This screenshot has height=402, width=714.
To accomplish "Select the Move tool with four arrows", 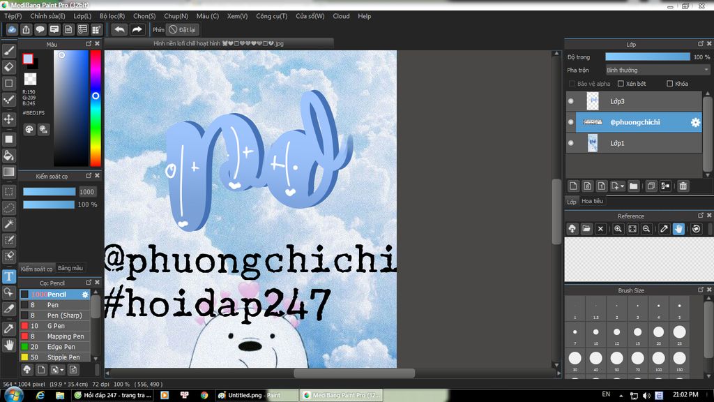I will [x=8, y=119].
